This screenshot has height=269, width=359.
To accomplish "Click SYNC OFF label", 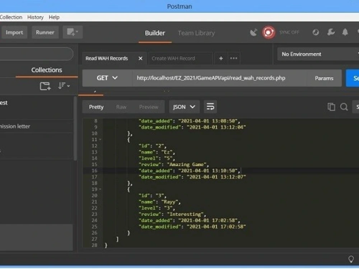I will [x=289, y=33].
